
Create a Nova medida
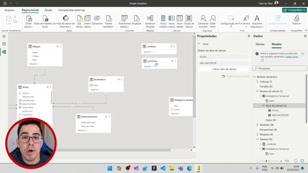point(163,21)
